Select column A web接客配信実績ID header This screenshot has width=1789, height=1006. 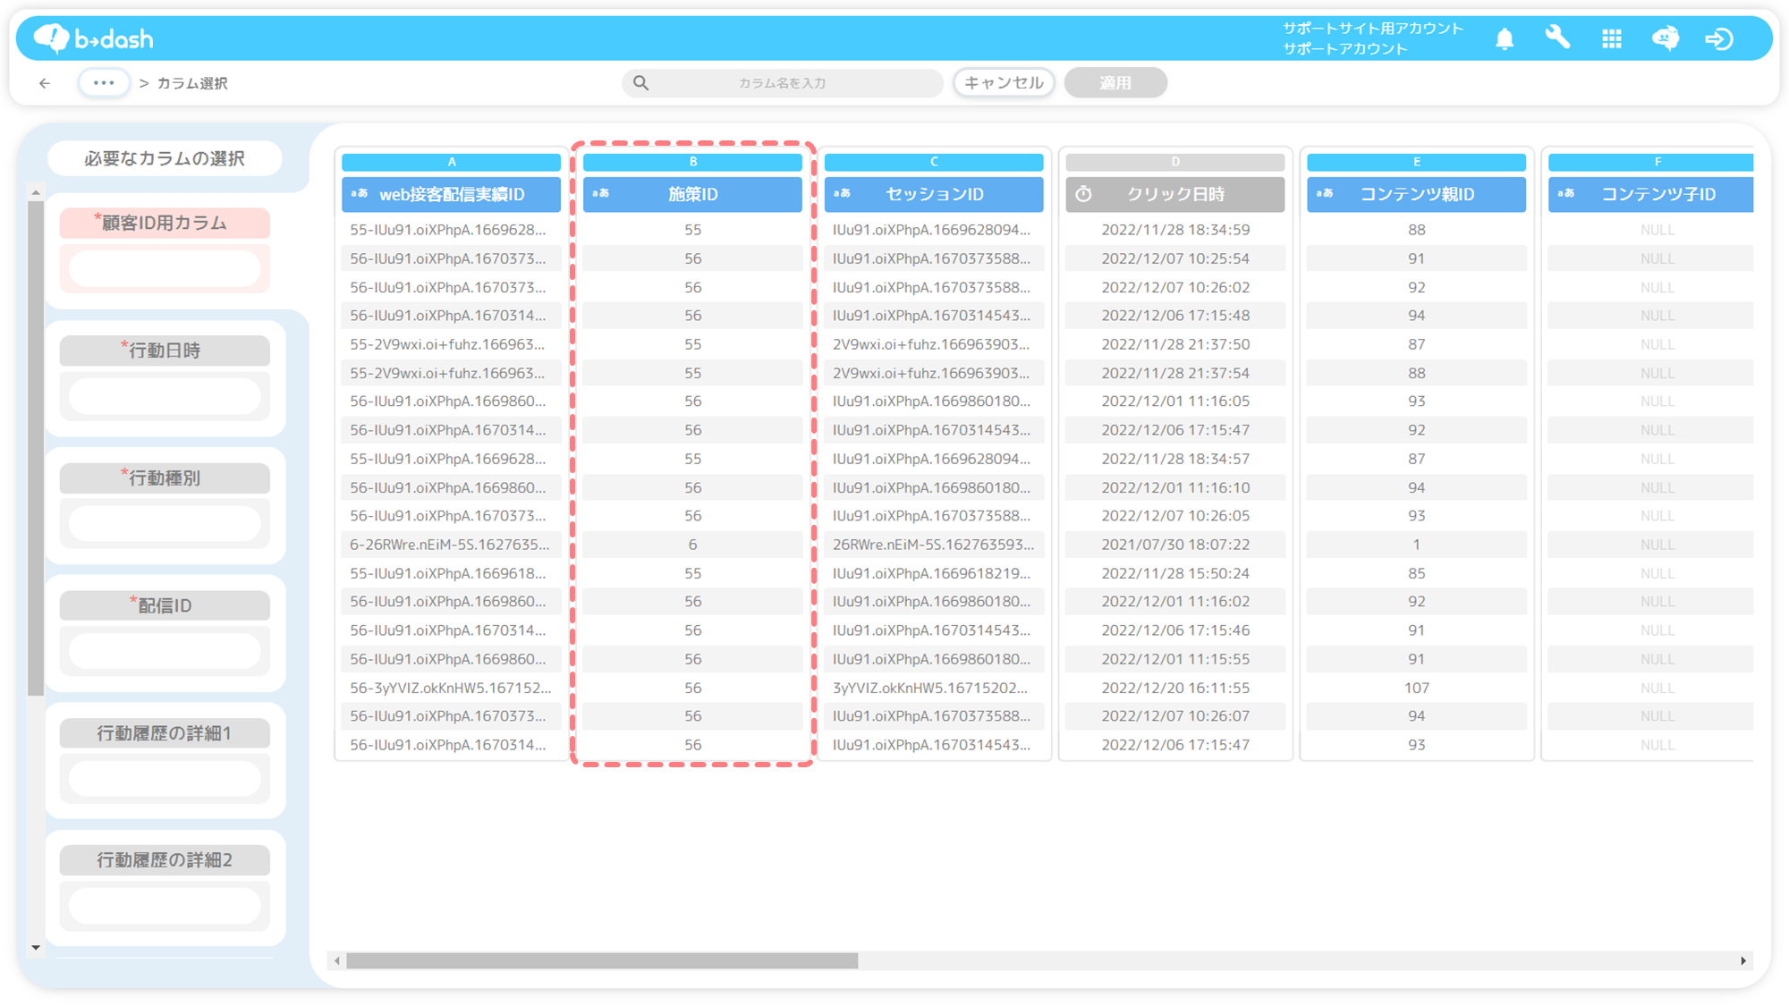click(x=451, y=194)
